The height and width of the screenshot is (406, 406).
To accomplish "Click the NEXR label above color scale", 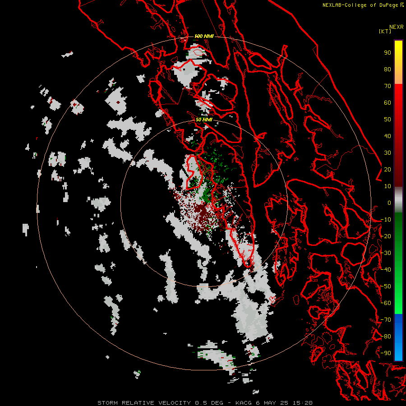I will coord(396,27).
